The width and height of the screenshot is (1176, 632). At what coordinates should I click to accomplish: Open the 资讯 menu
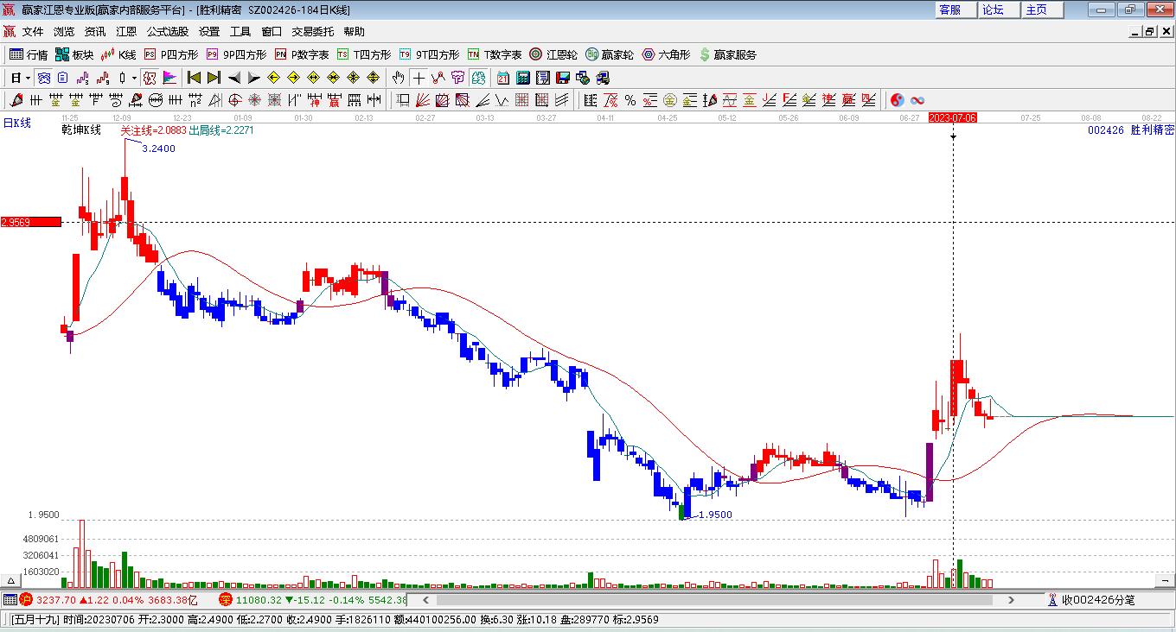(95, 31)
